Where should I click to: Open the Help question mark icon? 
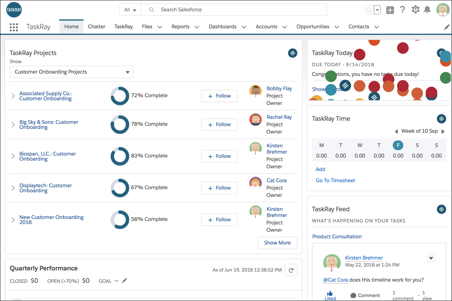402,10
